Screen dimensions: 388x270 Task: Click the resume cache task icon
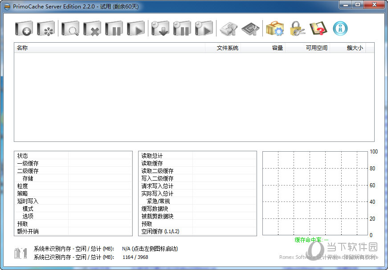click(135, 28)
